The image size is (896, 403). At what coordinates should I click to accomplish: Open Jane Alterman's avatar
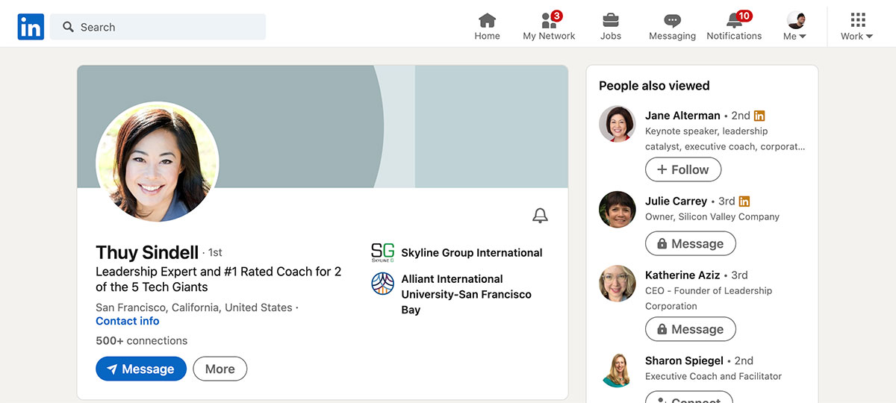(617, 124)
